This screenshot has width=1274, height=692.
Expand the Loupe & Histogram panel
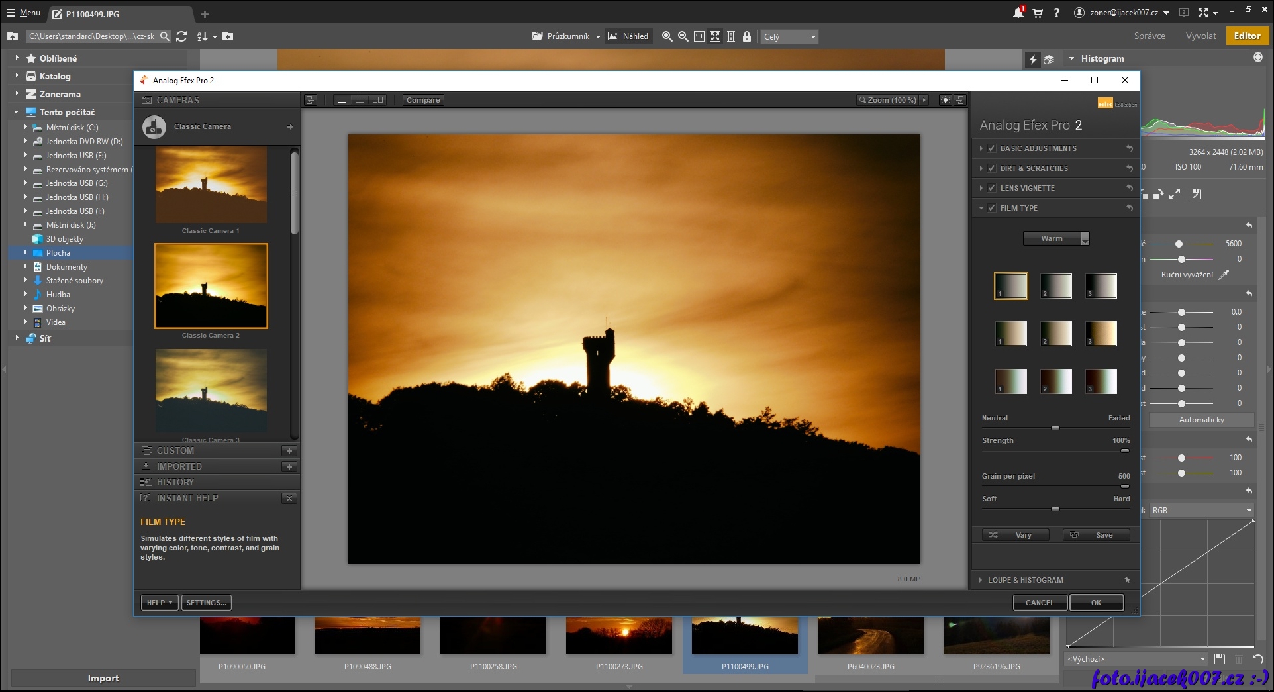pyautogui.click(x=981, y=580)
